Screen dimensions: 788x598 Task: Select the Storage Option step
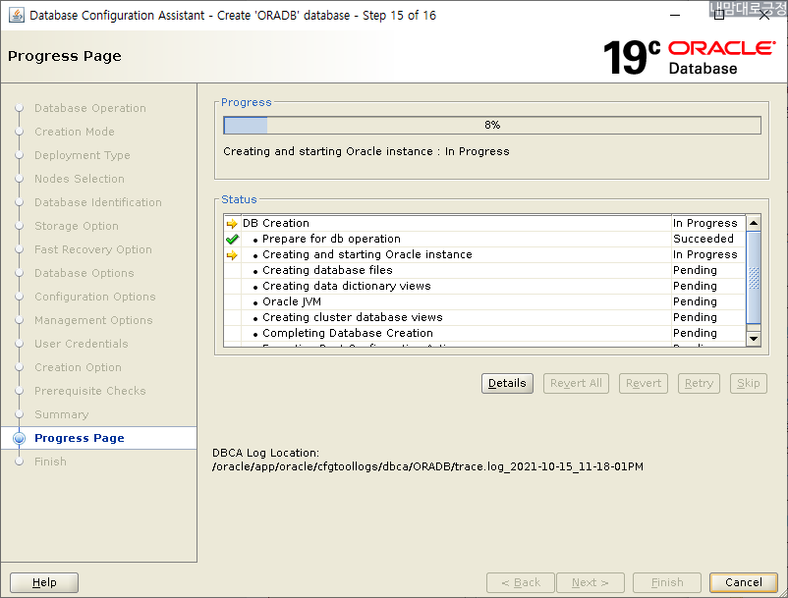[77, 226]
